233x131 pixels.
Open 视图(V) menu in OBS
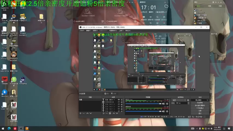click(95, 31)
